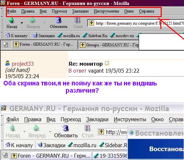Open the Переход menu in the top window
The height and width of the screenshot is (160, 184).
(x=59, y=11)
